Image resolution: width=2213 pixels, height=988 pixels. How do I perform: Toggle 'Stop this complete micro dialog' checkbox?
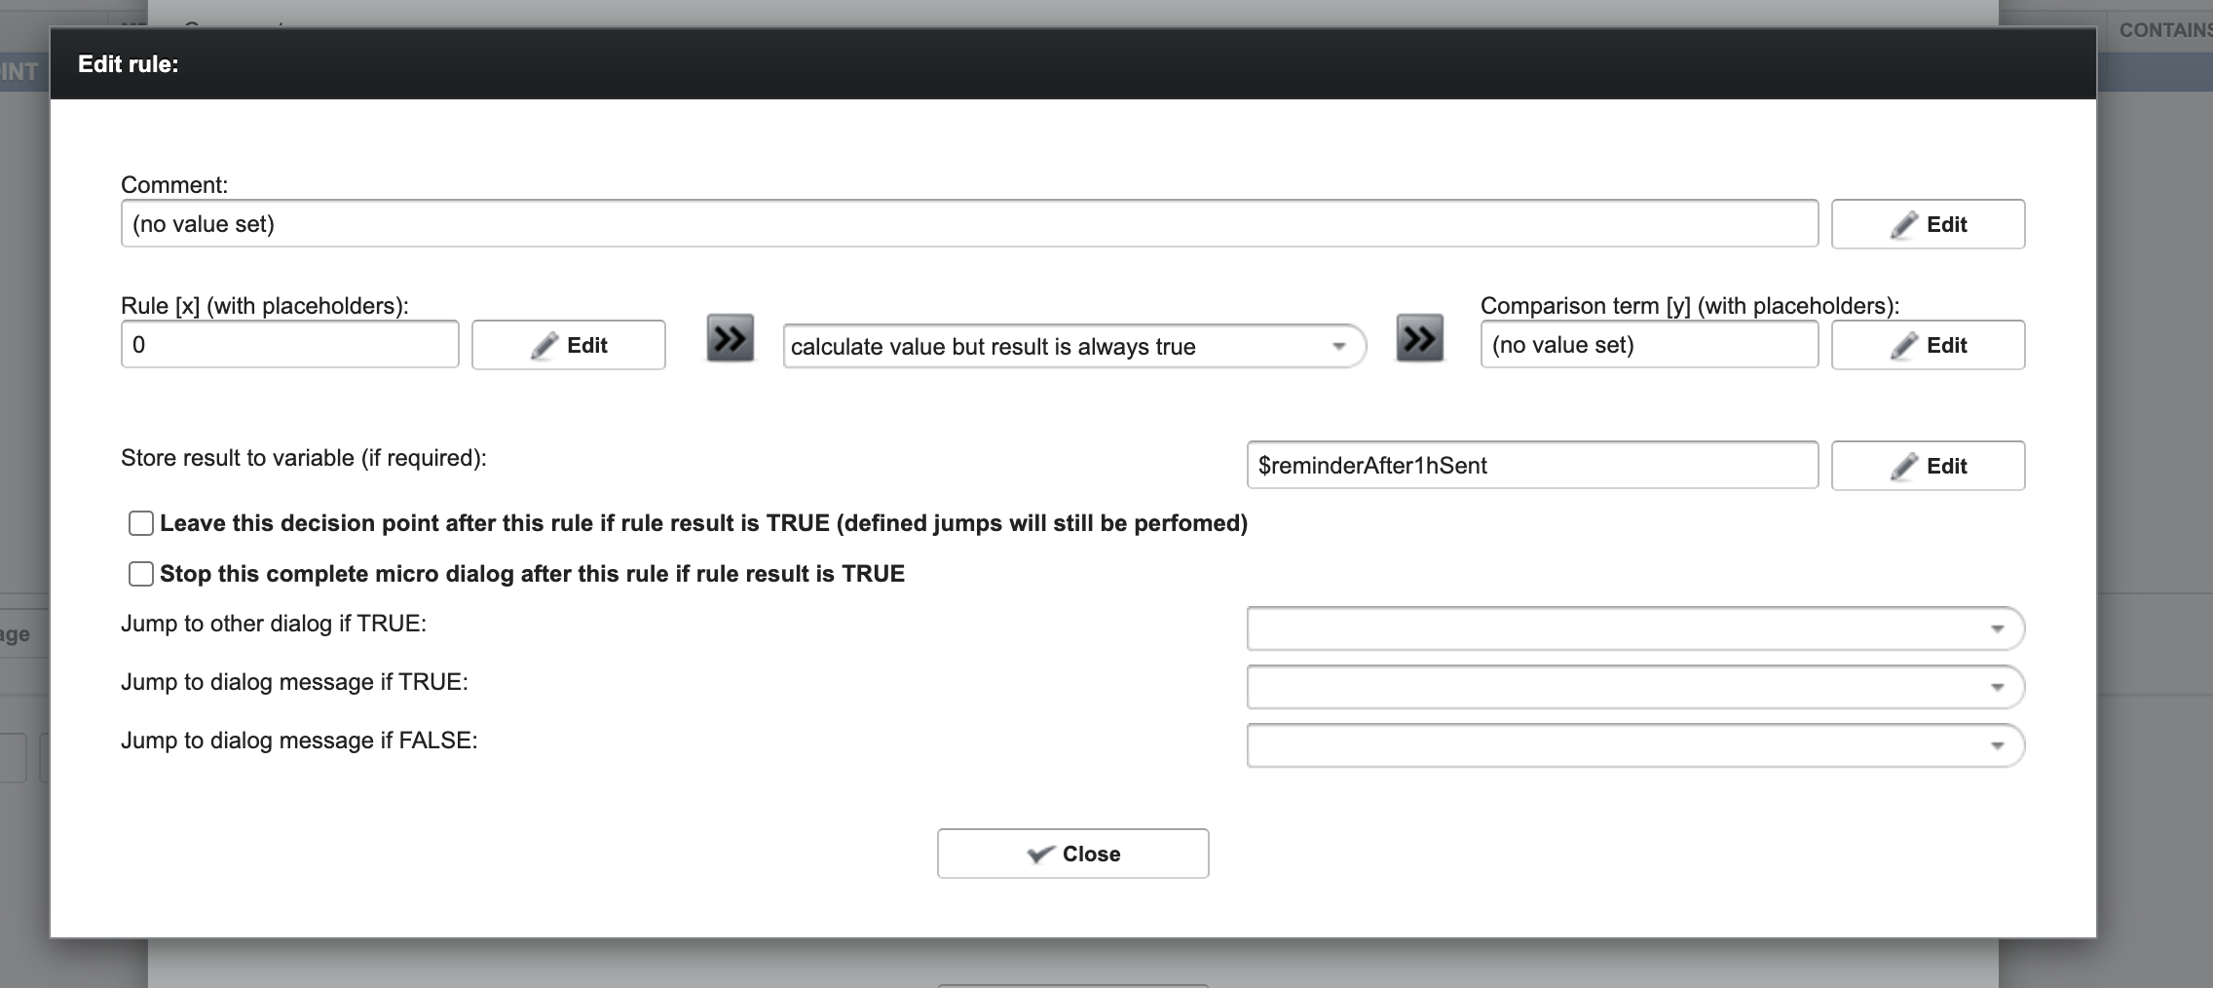[x=141, y=574]
